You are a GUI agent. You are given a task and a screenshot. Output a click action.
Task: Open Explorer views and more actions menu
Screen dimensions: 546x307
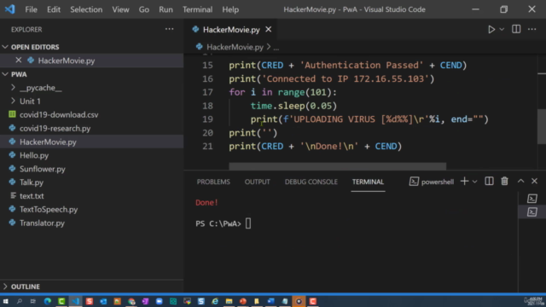coord(169,29)
